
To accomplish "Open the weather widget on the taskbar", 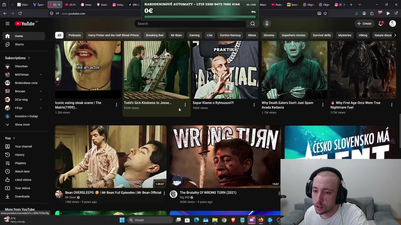I will click(x=14, y=220).
